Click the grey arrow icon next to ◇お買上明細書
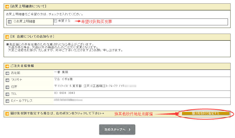235x138 pixels. click(10, 22)
